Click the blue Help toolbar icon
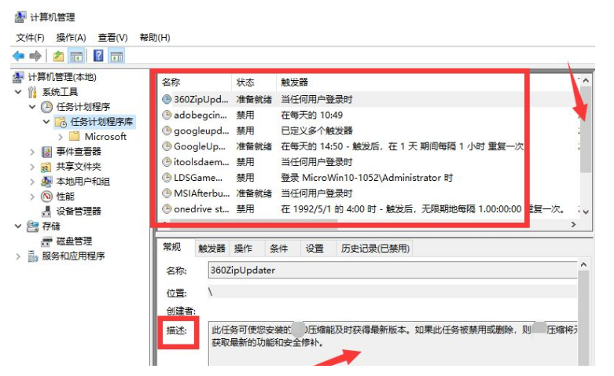Viewport: 614px width, 376px height. pyautogui.click(x=98, y=56)
